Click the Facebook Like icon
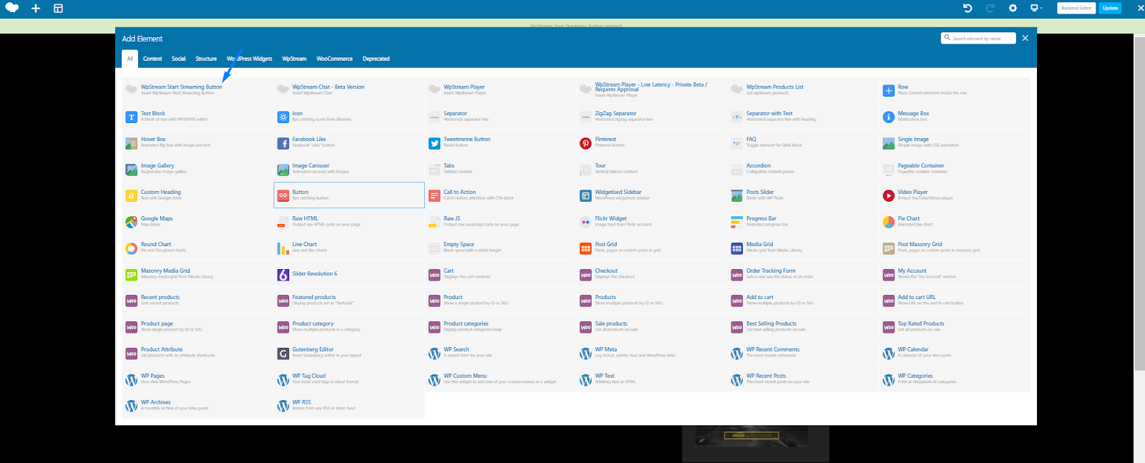Image resolution: width=1145 pixels, height=463 pixels. 283,143
